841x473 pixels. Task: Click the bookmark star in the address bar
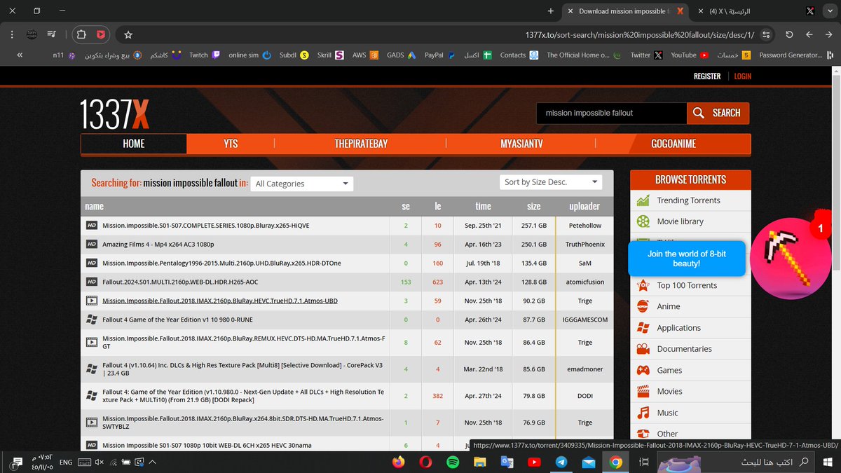[128, 34]
